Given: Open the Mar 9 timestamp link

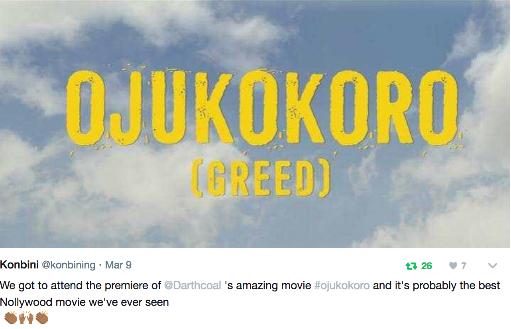Looking at the screenshot, I should point(118,265).
